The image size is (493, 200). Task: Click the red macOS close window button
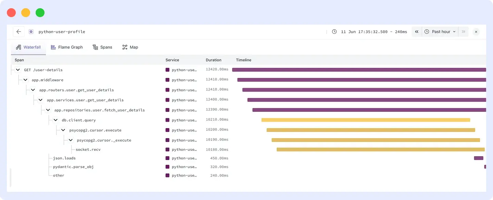coord(11,13)
